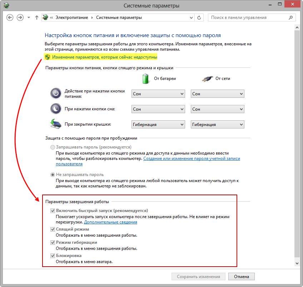Open sleep button dropdown on battery
This screenshot has width=303, height=287.
158,109
